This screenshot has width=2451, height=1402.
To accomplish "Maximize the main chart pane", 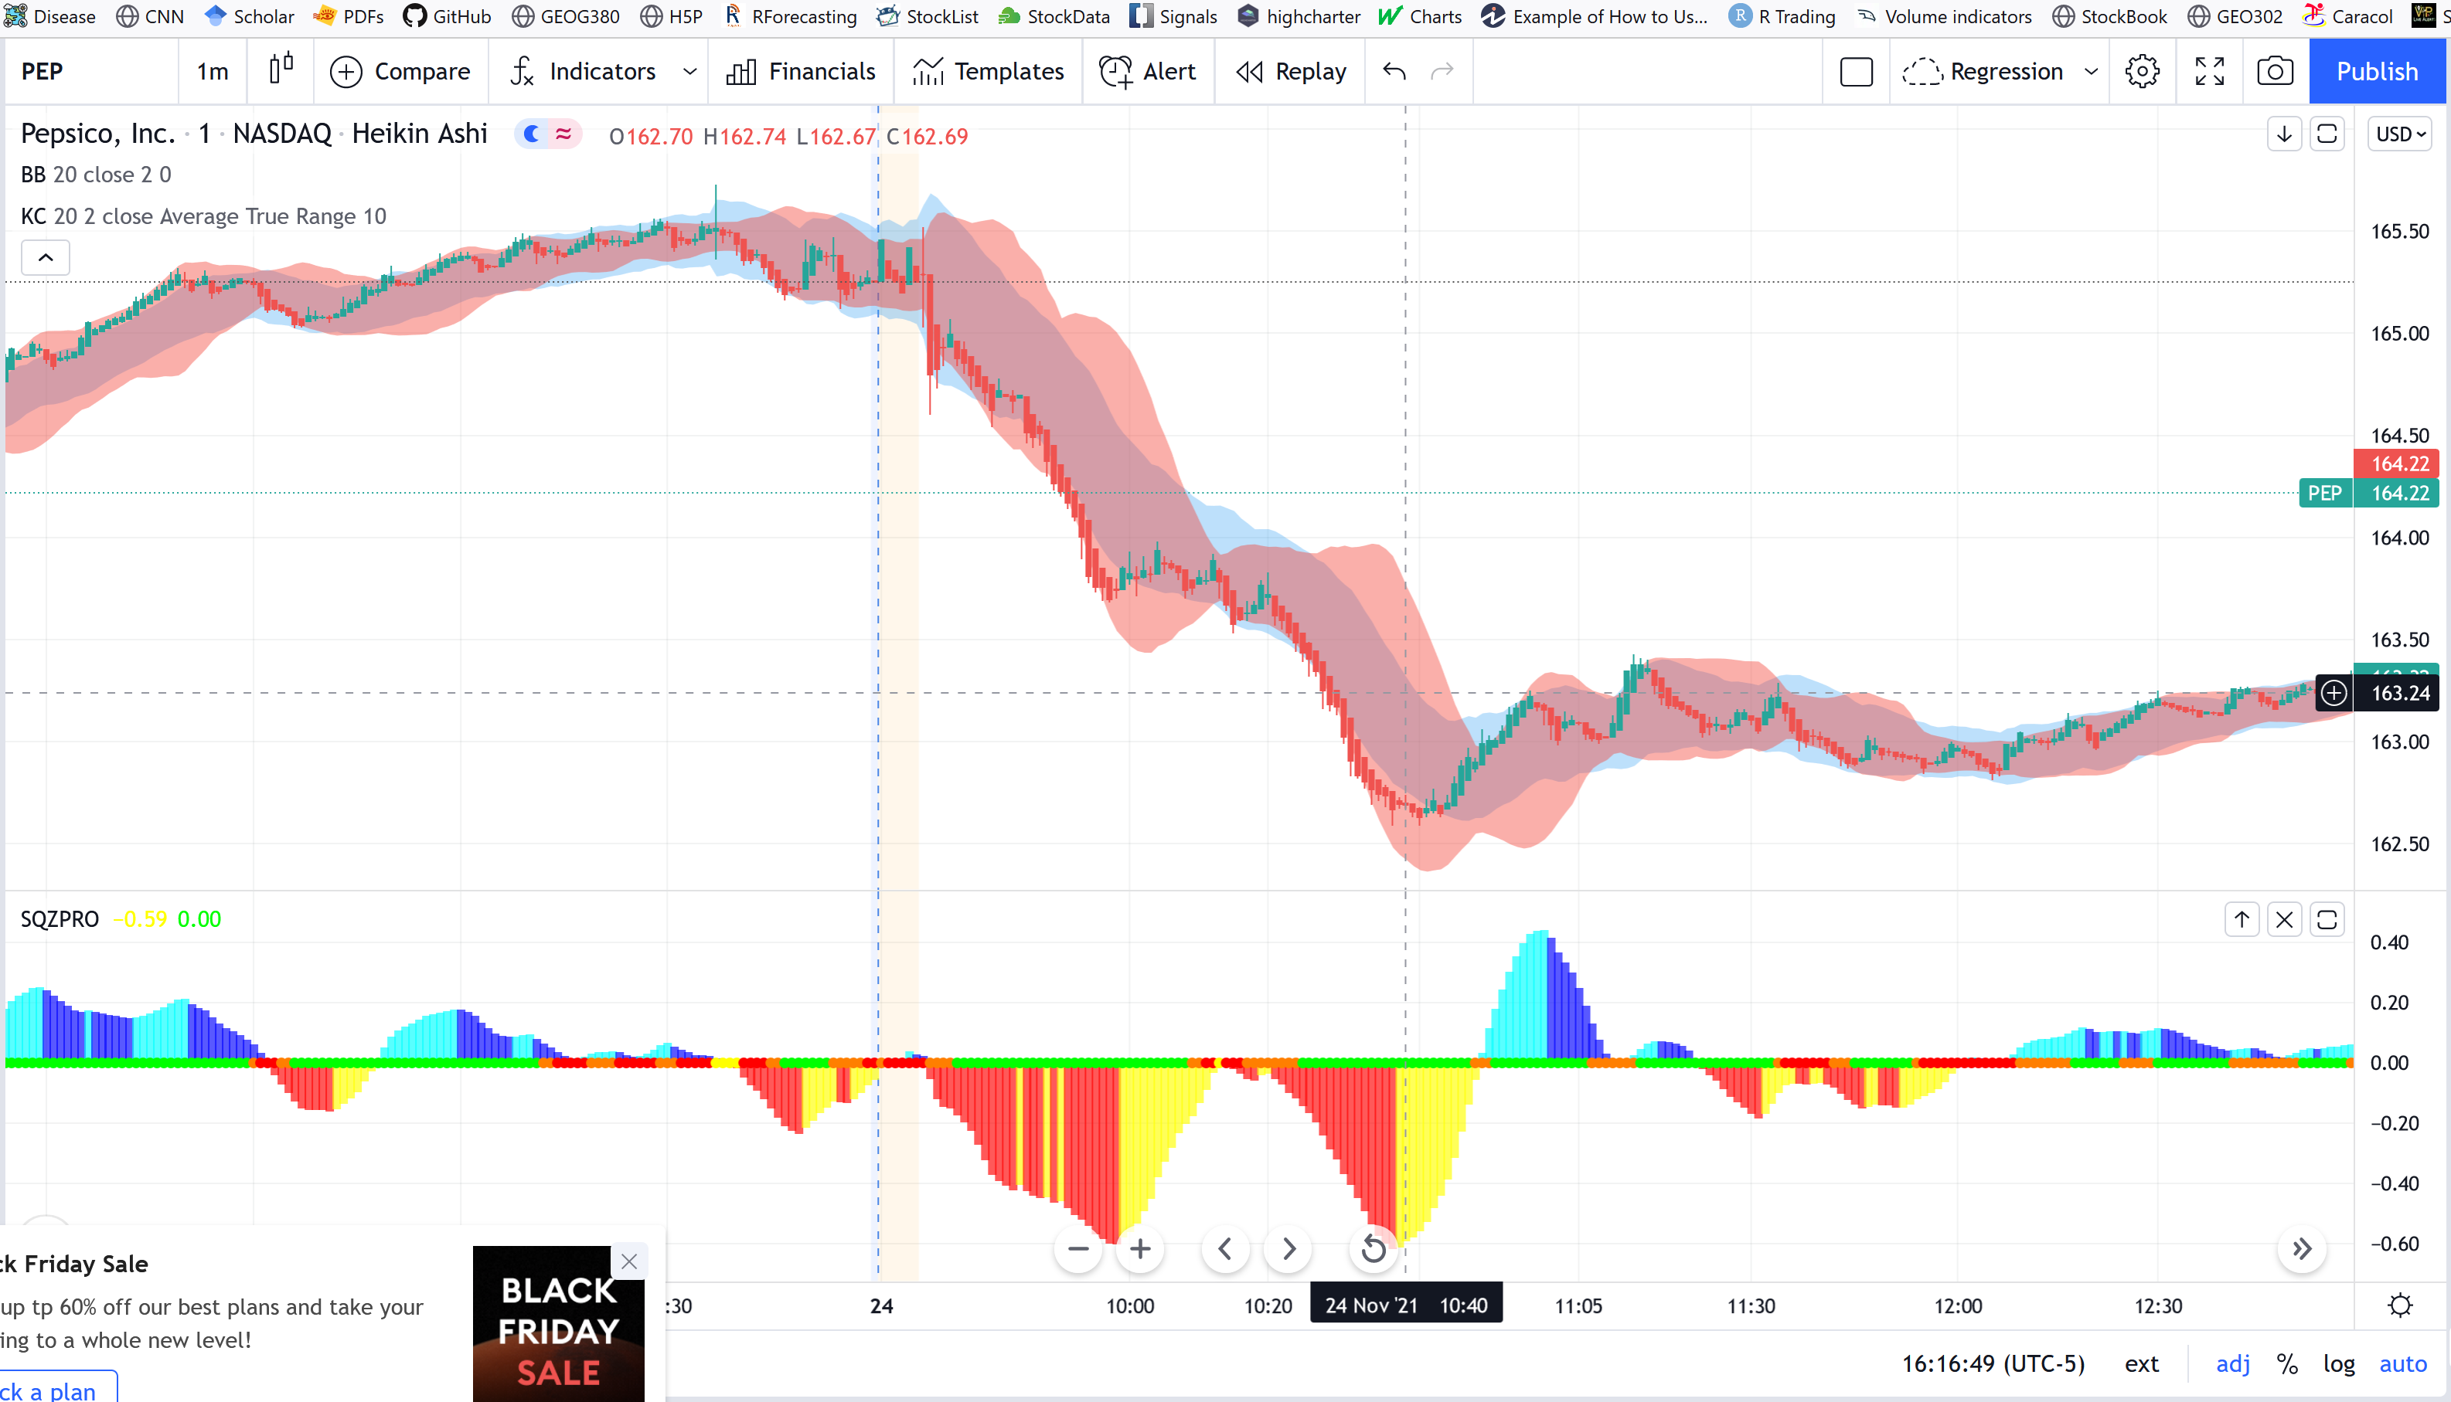I will click(x=2327, y=134).
